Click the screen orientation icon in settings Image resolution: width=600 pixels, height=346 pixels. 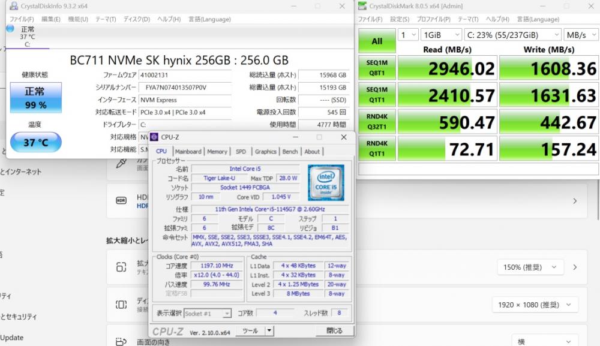tap(121, 341)
